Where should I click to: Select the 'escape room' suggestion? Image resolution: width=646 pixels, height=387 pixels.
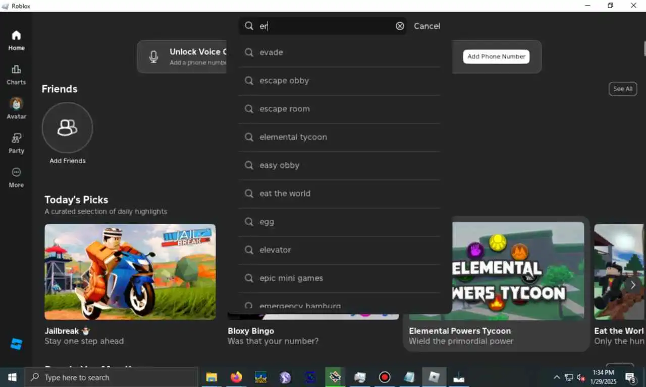[339, 109]
